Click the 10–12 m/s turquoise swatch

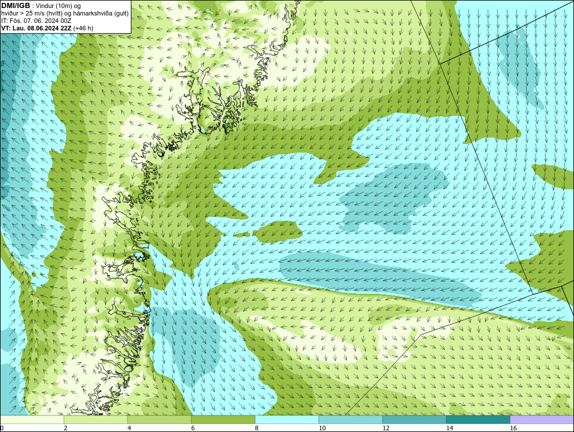pyautogui.click(x=350, y=419)
